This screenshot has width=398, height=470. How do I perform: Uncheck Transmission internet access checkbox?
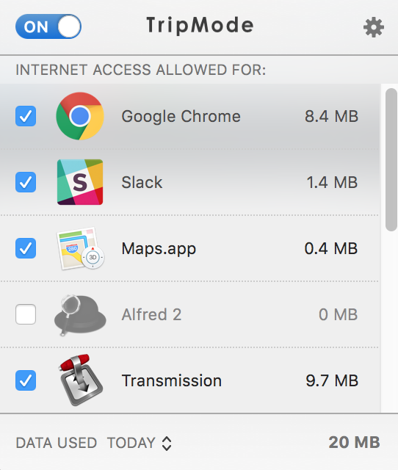tap(26, 380)
